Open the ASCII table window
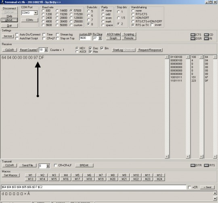Image resolution: width=218 pixels, height=203 pixels. (113, 34)
